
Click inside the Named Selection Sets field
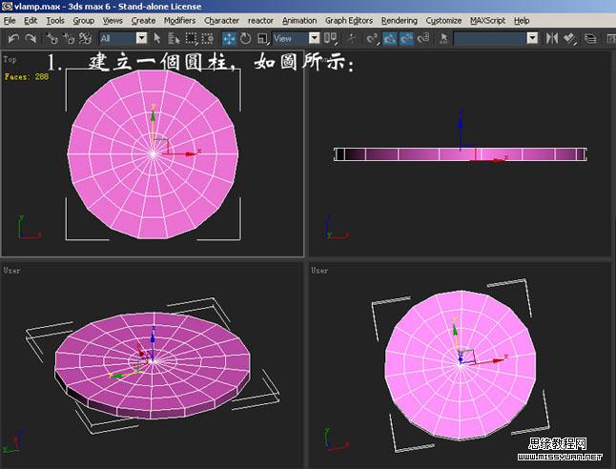(x=490, y=38)
